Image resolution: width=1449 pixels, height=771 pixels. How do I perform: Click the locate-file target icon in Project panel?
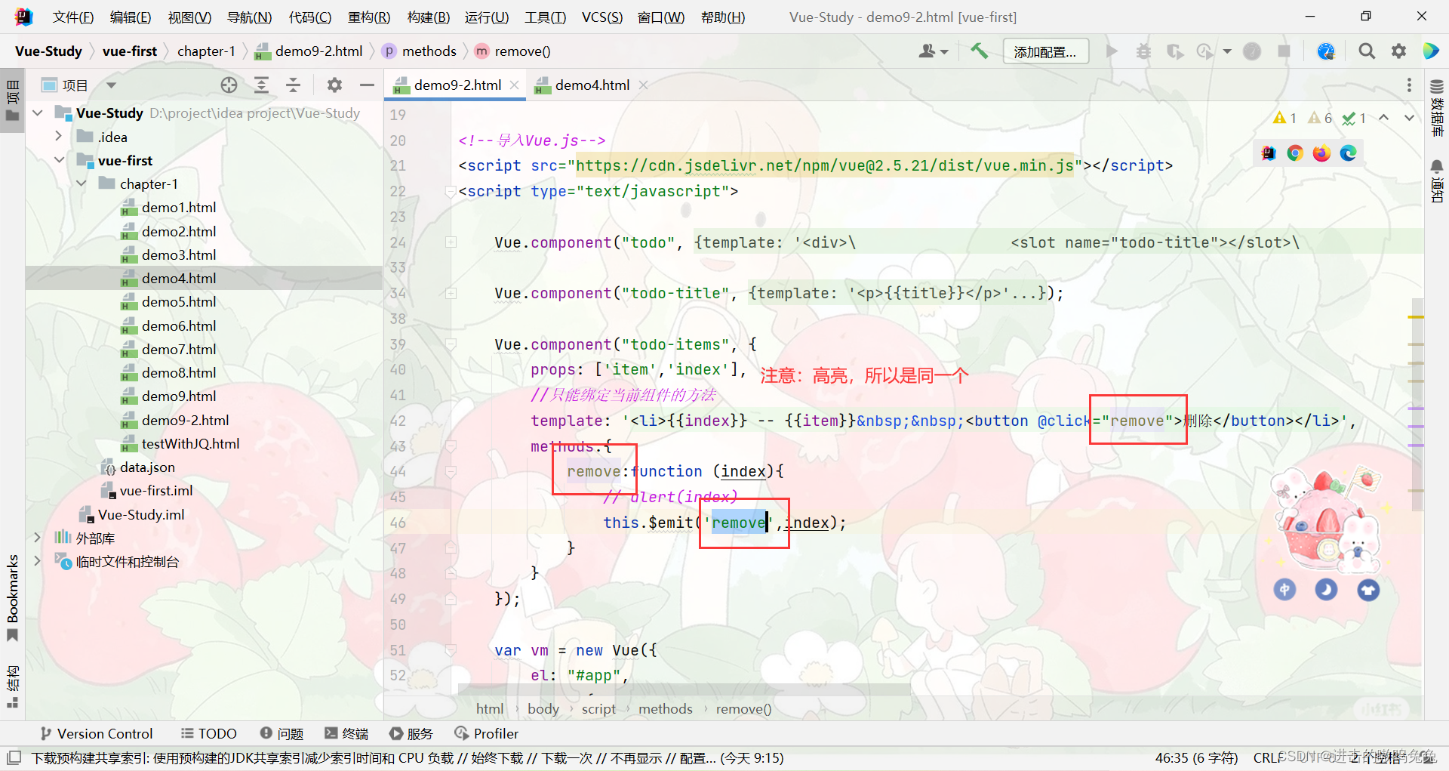(229, 85)
